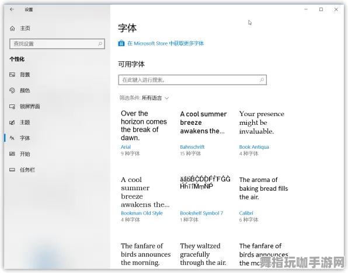348x273 pixels.
Task: Open the Bookman Old Style font link
Action: 142,213
